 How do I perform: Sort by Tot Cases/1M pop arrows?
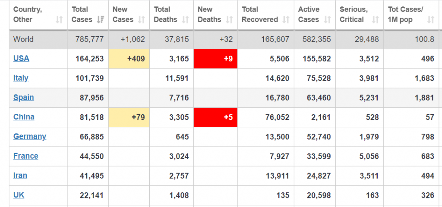[431, 20]
